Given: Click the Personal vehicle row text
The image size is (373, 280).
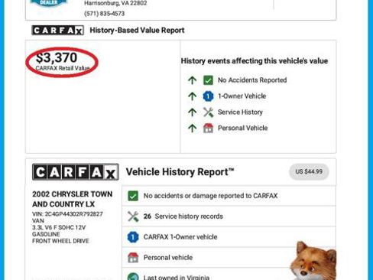Looking at the screenshot, I should [168, 258].
